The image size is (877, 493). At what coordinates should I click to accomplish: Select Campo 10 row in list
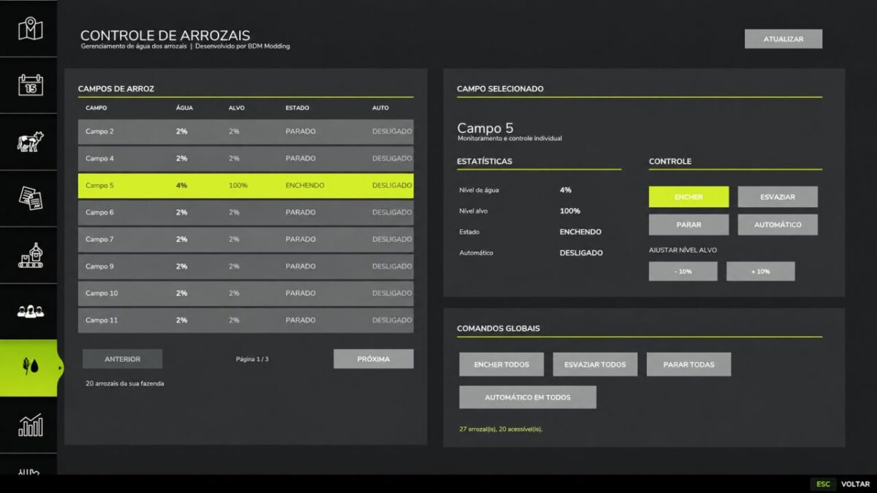tap(246, 293)
